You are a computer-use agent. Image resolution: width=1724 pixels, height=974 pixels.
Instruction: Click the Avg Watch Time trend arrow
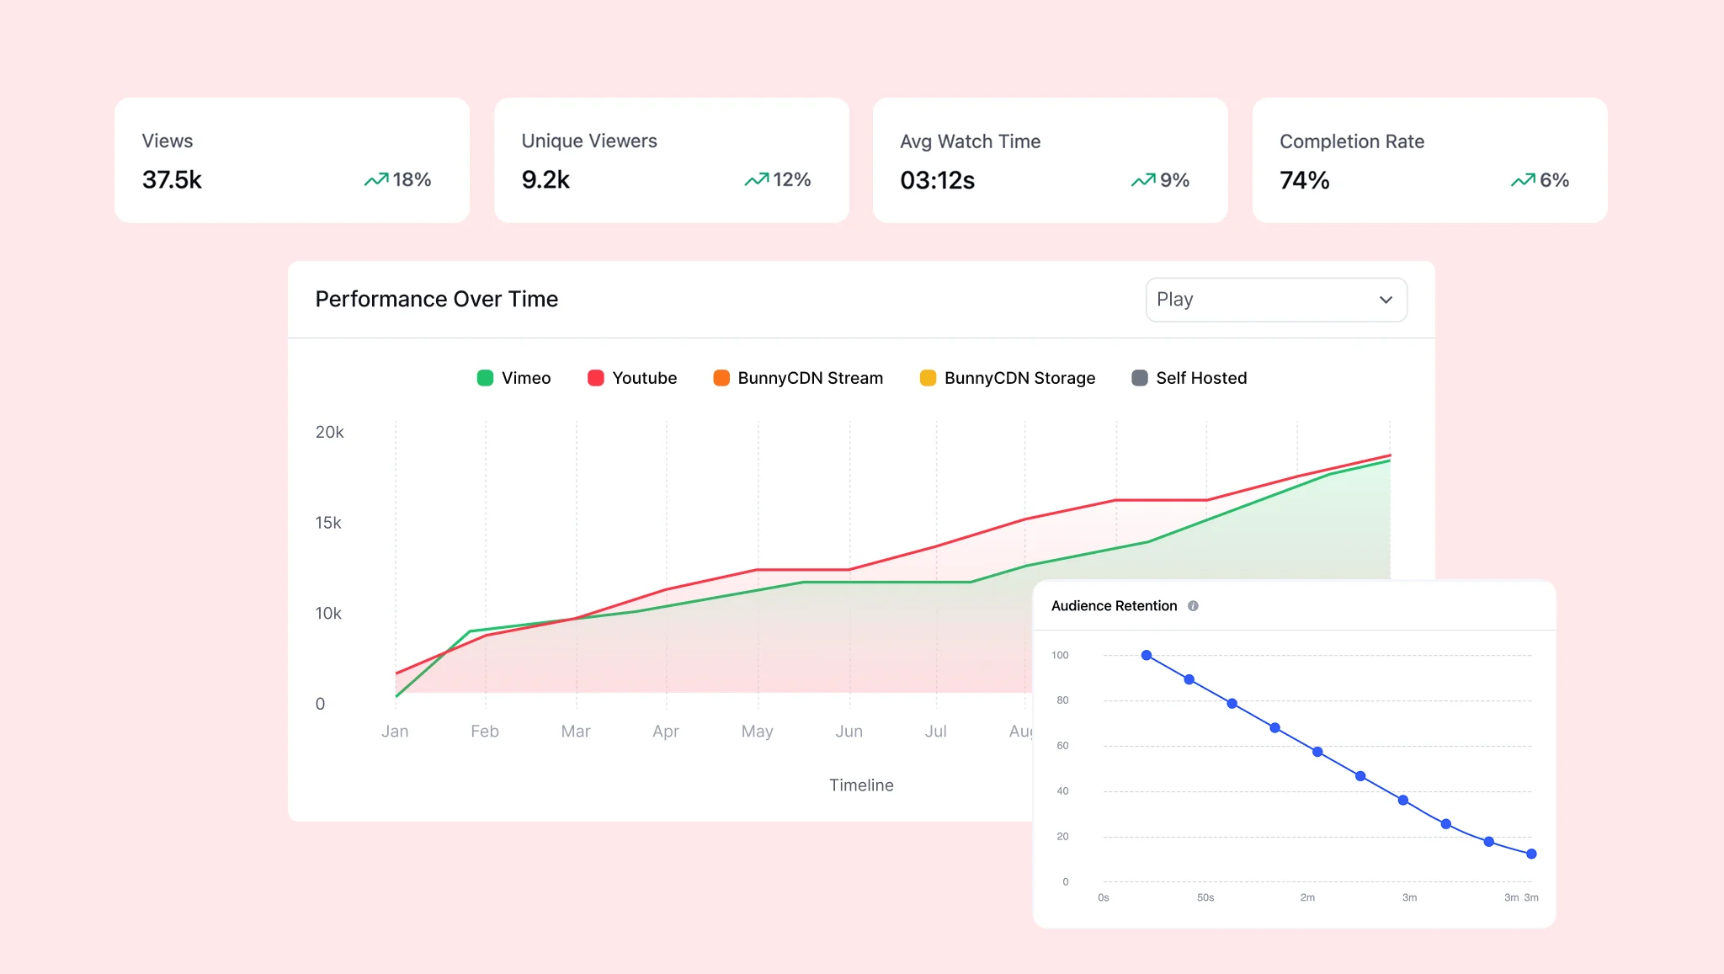(x=1143, y=180)
